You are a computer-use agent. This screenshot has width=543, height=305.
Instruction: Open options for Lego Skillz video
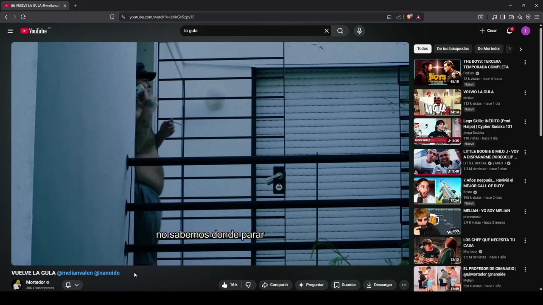pyautogui.click(x=525, y=122)
